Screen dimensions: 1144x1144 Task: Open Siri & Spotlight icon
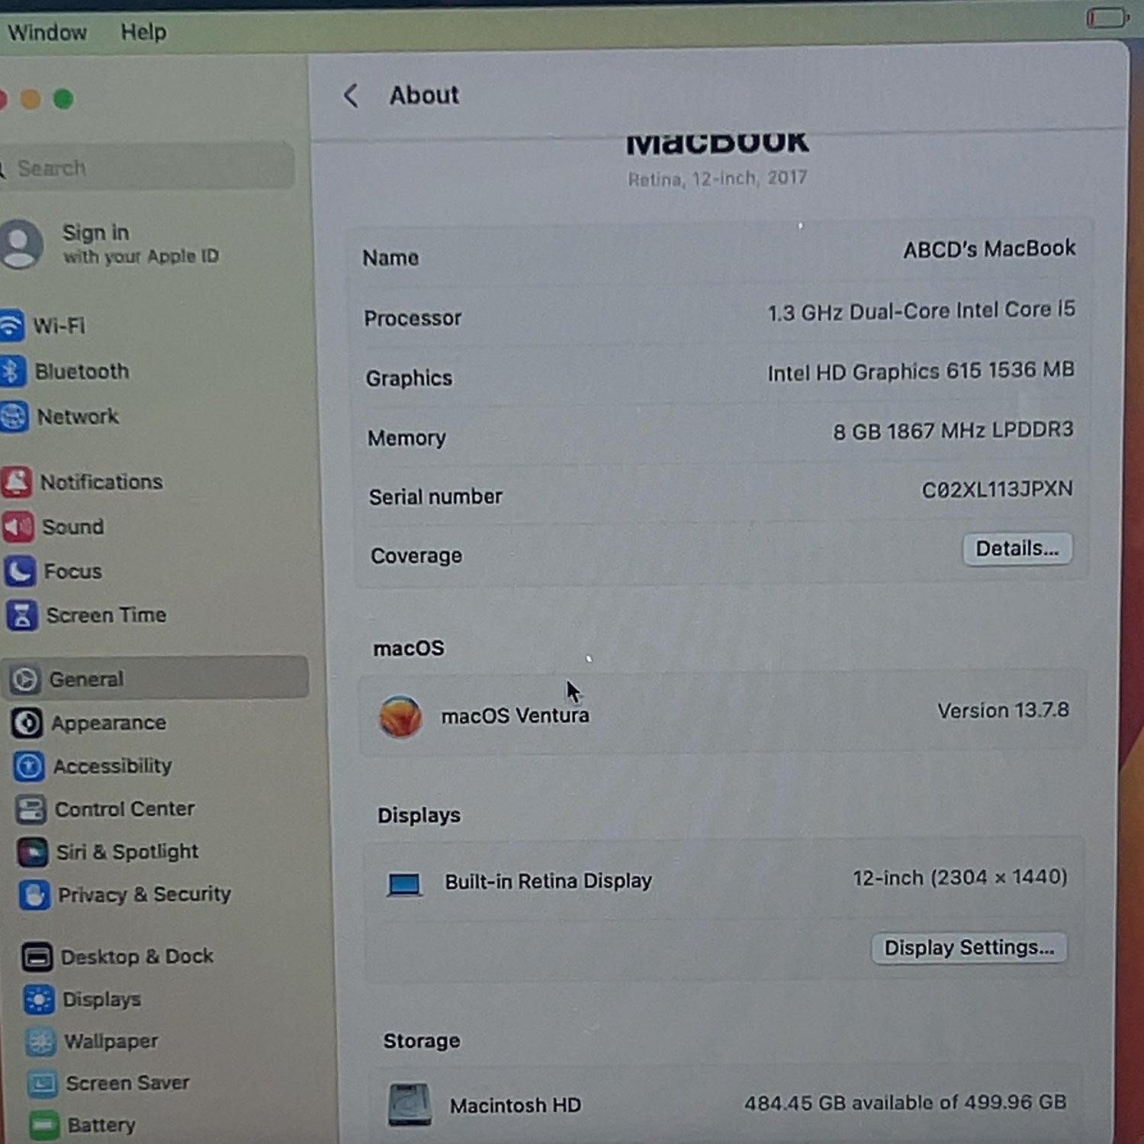click(x=33, y=852)
